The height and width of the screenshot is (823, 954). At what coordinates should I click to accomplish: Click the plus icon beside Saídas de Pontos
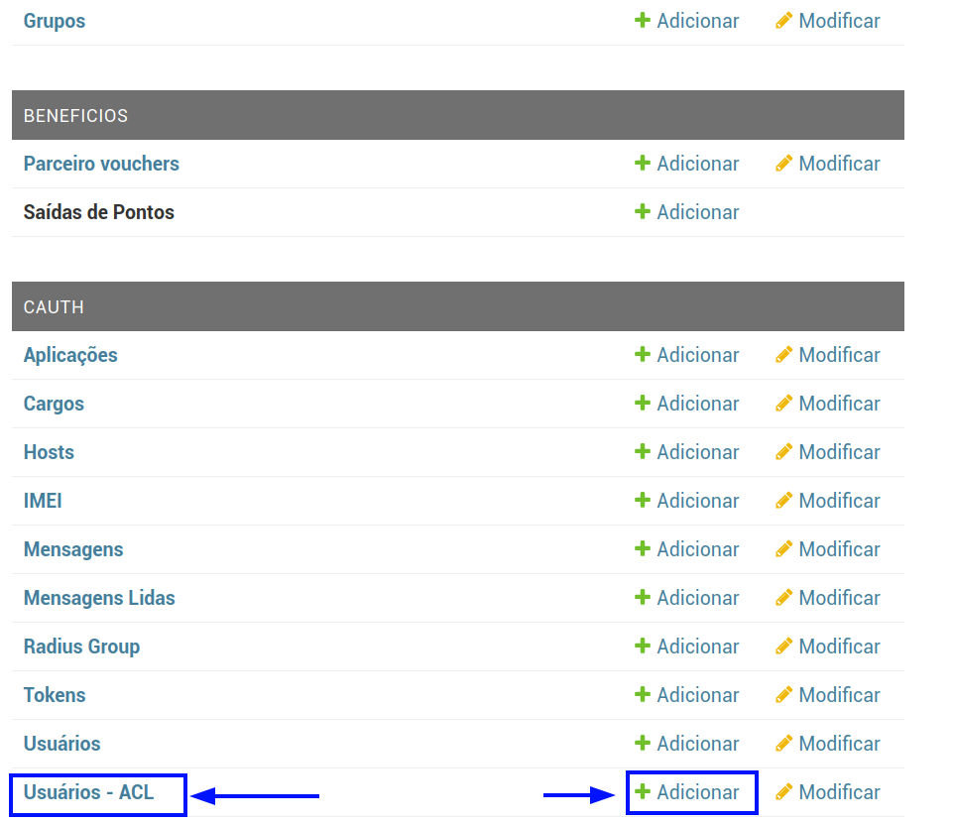click(x=643, y=212)
